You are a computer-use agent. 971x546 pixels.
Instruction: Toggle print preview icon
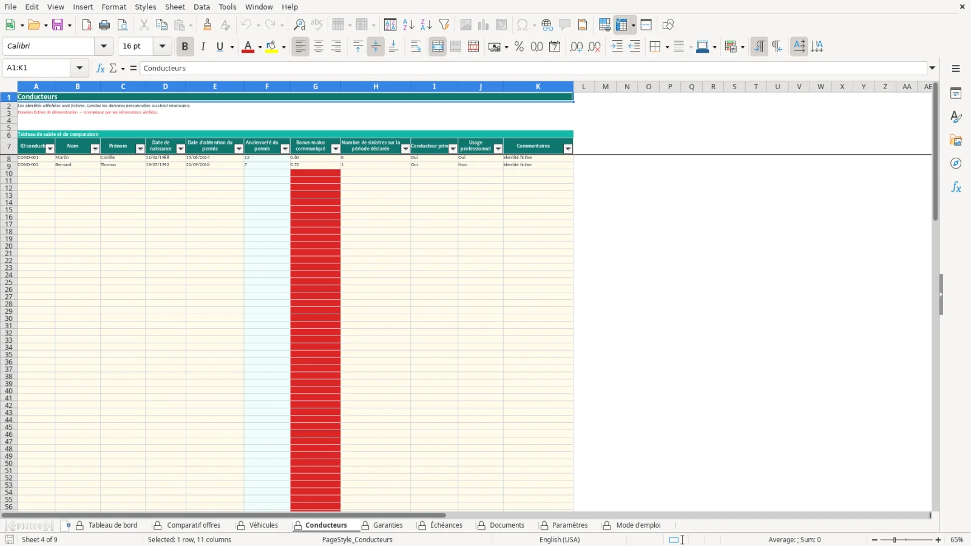click(123, 25)
